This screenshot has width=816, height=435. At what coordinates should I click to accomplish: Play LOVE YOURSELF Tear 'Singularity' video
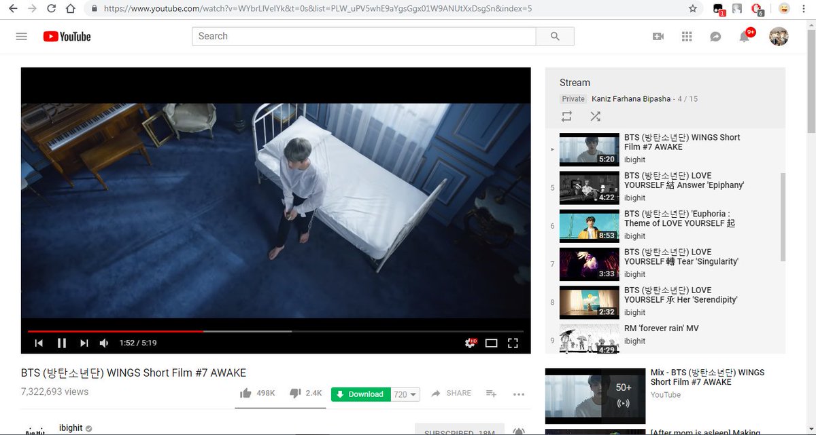coord(665,264)
